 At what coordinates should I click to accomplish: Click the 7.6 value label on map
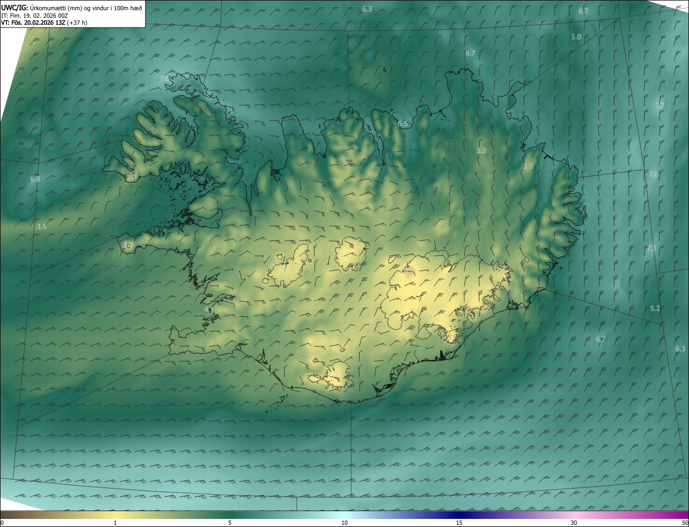coord(653,174)
